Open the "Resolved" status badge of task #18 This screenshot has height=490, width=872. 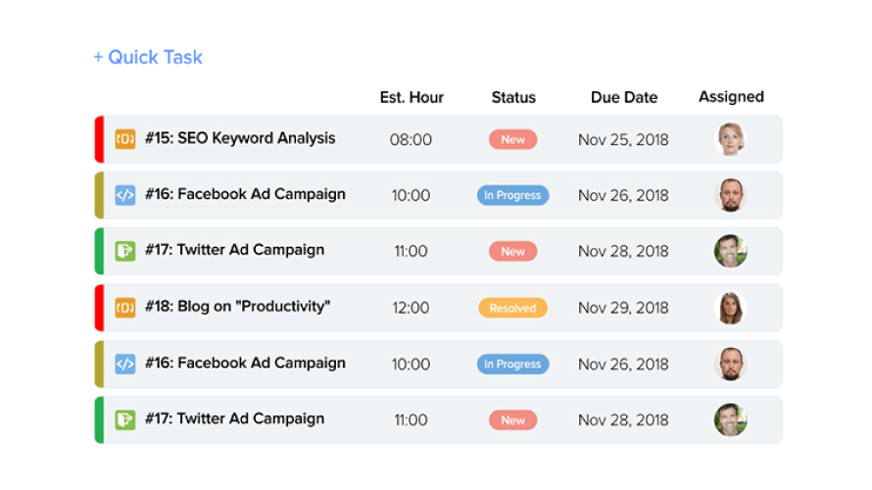[512, 308]
